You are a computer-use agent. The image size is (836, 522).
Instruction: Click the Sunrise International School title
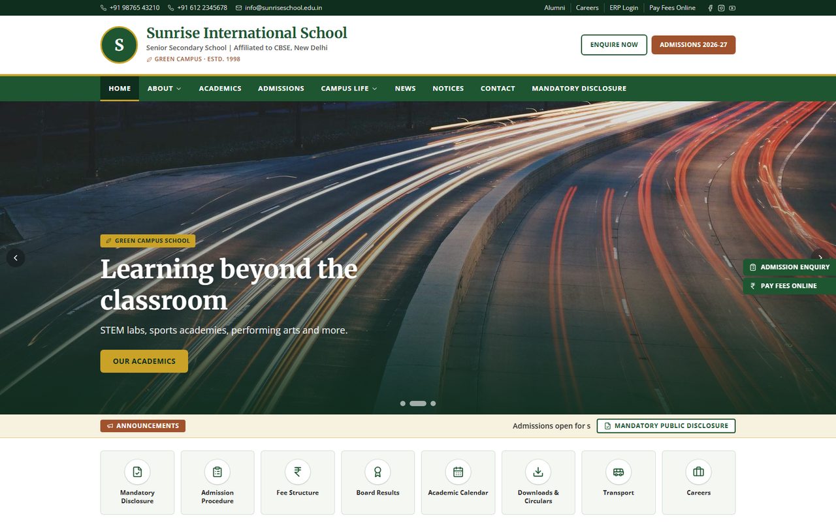click(x=247, y=33)
